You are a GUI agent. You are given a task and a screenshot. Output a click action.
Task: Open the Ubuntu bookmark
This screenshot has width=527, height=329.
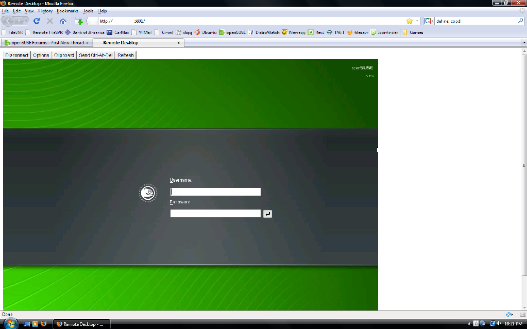[x=205, y=32]
